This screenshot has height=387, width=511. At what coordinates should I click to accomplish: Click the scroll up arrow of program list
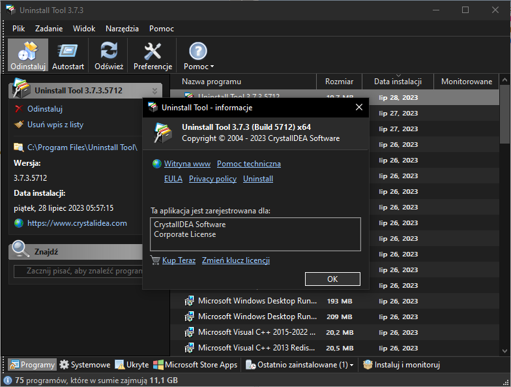(504, 80)
